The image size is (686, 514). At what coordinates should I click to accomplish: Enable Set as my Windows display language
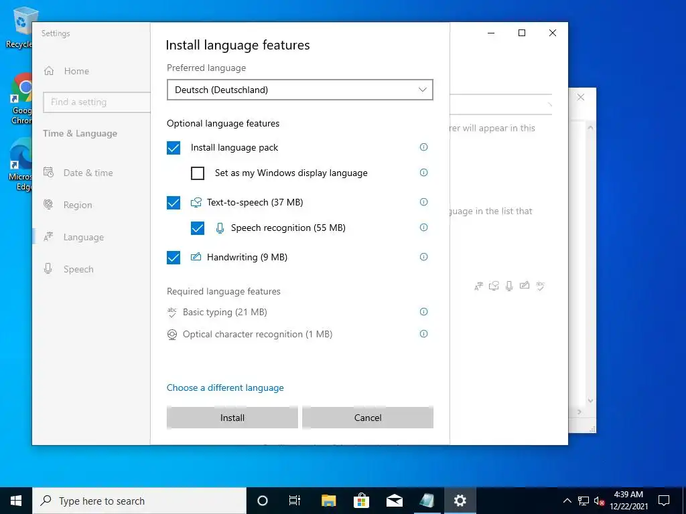click(x=198, y=173)
